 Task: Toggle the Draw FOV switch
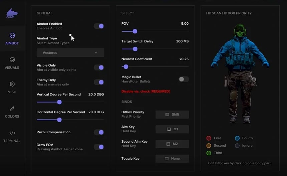coord(99,147)
